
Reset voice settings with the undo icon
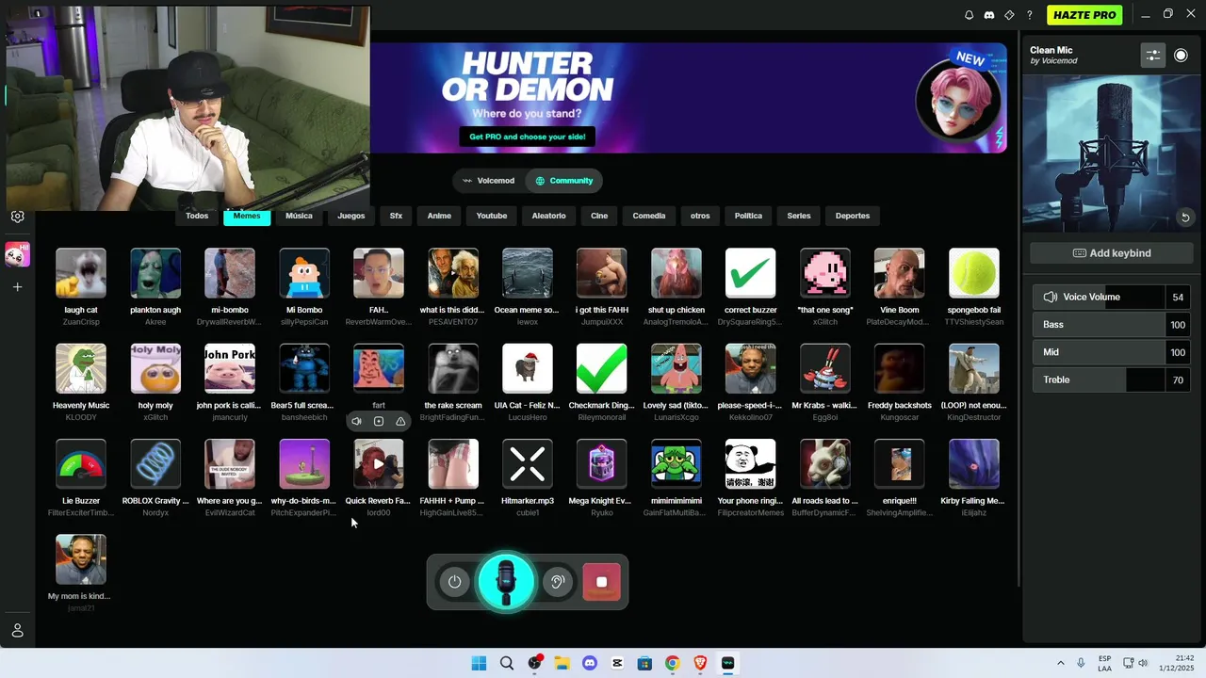pyautogui.click(x=1185, y=218)
